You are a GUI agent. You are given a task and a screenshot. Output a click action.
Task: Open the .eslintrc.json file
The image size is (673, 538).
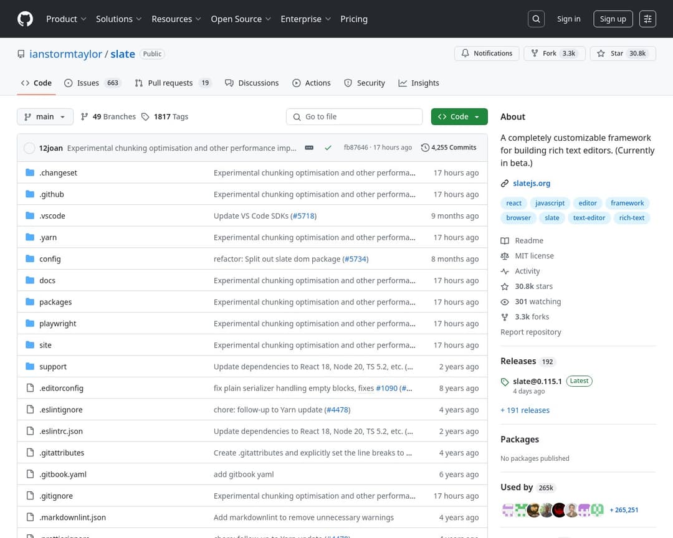(61, 431)
